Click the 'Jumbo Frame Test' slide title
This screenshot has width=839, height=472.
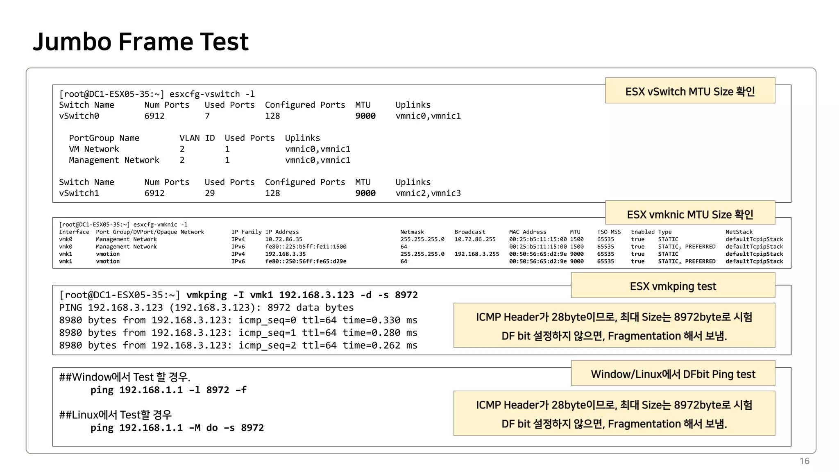(141, 42)
